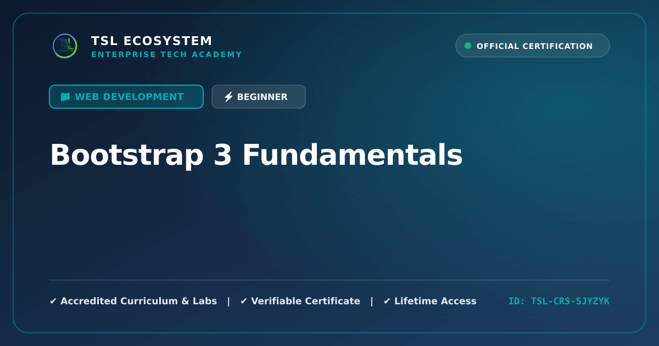Click the green dot in Official Certification badge
The width and height of the screenshot is (659, 346).
[x=468, y=46]
